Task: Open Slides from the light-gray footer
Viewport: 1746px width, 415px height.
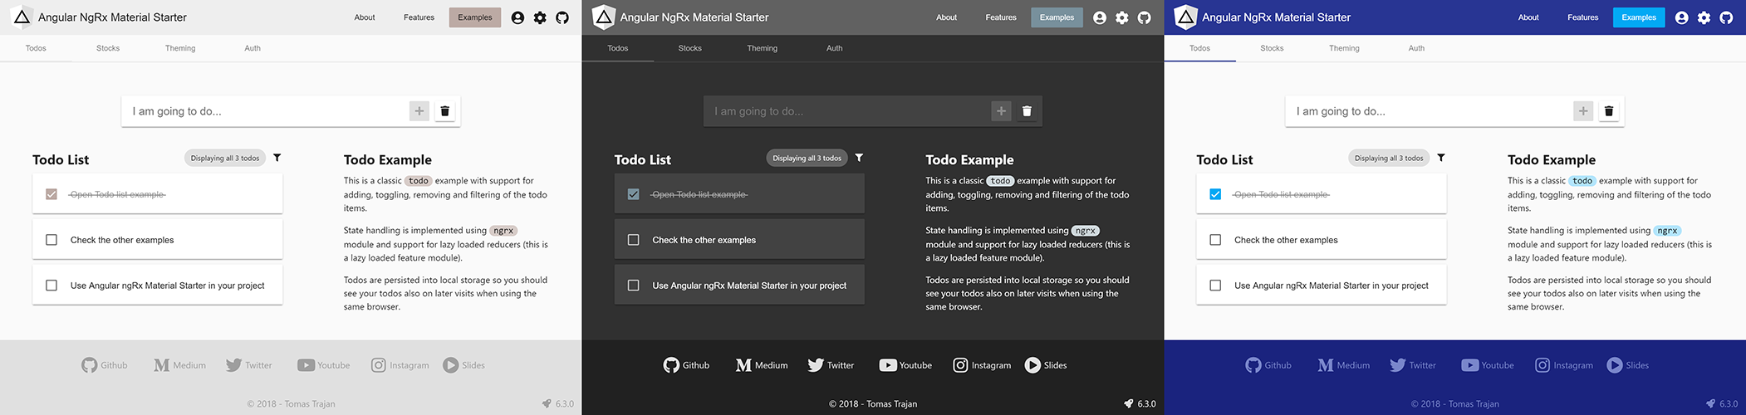Action: [x=463, y=365]
